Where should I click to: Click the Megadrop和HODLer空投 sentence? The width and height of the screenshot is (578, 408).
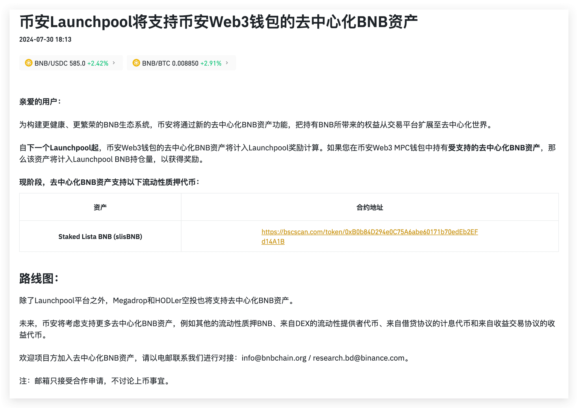point(158,300)
